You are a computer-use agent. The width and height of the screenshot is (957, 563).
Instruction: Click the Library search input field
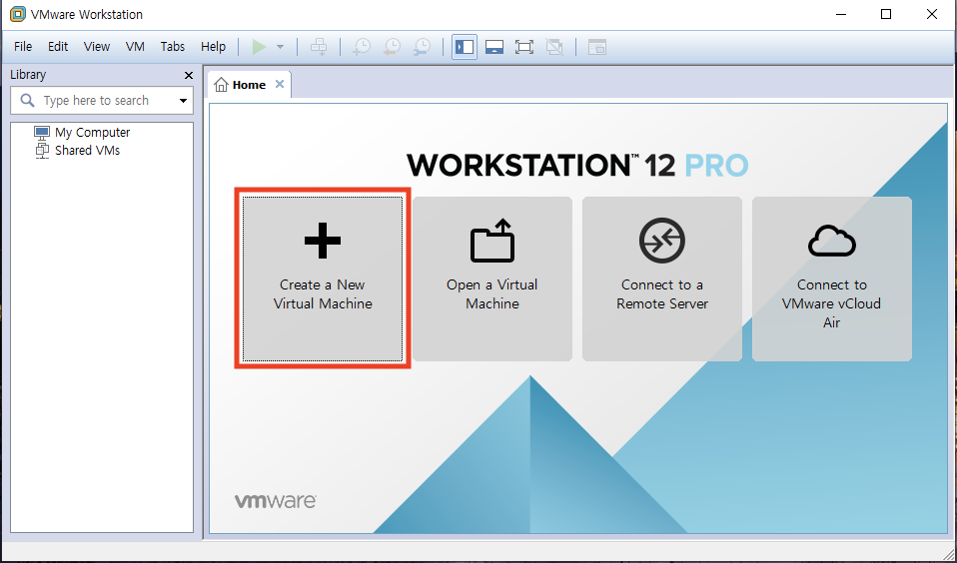click(104, 101)
